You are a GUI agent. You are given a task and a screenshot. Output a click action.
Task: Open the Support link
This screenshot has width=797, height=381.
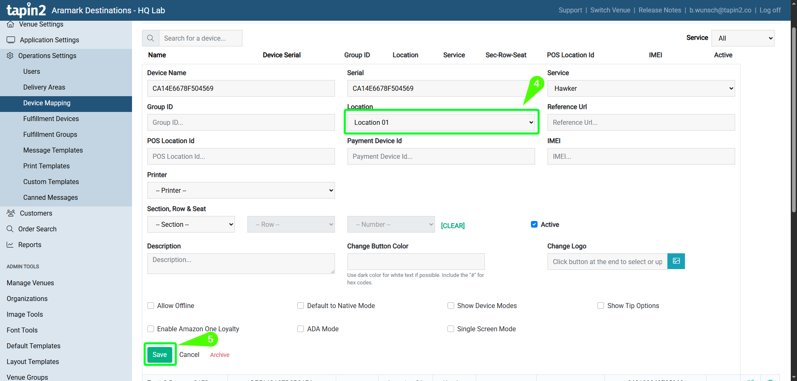570,10
